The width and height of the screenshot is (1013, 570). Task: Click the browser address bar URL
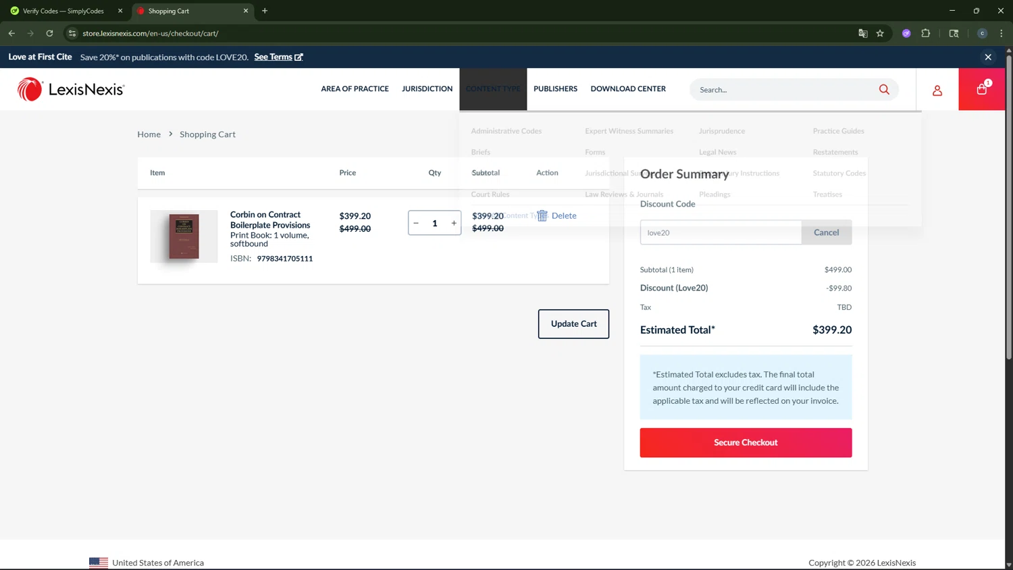click(151, 33)
